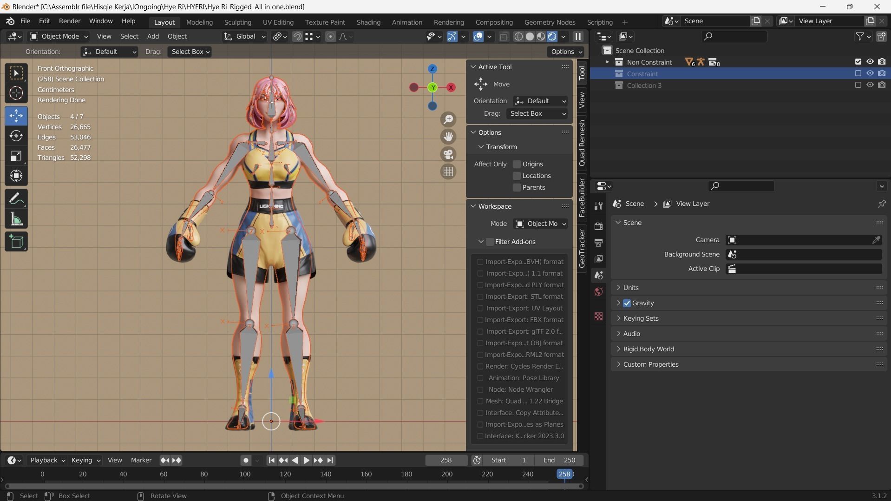Hide the Constraint collection with eye icon
Screen dimensions: 891x501
pyautogui.click(x=870, y=73)
